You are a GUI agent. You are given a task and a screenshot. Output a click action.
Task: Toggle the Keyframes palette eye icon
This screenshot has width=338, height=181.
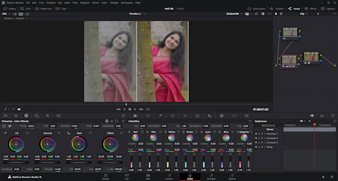pyautogui.click(x=312, y=116)
